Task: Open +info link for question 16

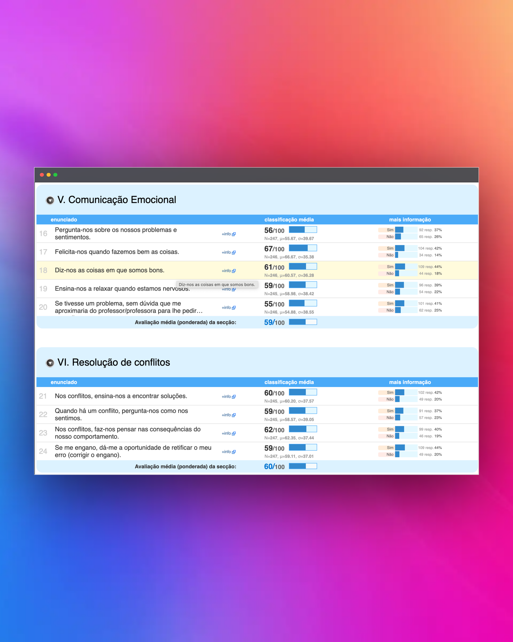Action: (226, 234)
